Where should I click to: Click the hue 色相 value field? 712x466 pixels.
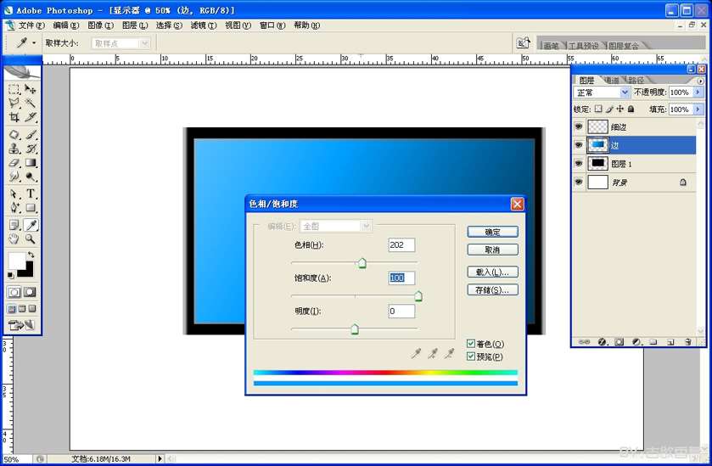pyautogui.click(x=401, y=244)
